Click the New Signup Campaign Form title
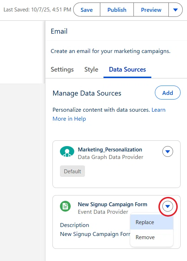The image size is (187, 261). click(x=112, y=204)
